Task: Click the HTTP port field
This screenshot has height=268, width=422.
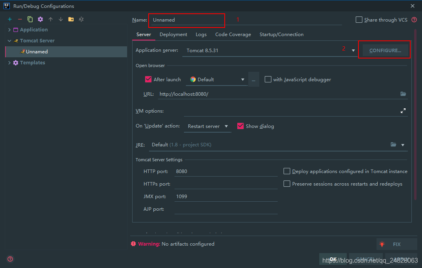Action: click(x=226, y=171)
